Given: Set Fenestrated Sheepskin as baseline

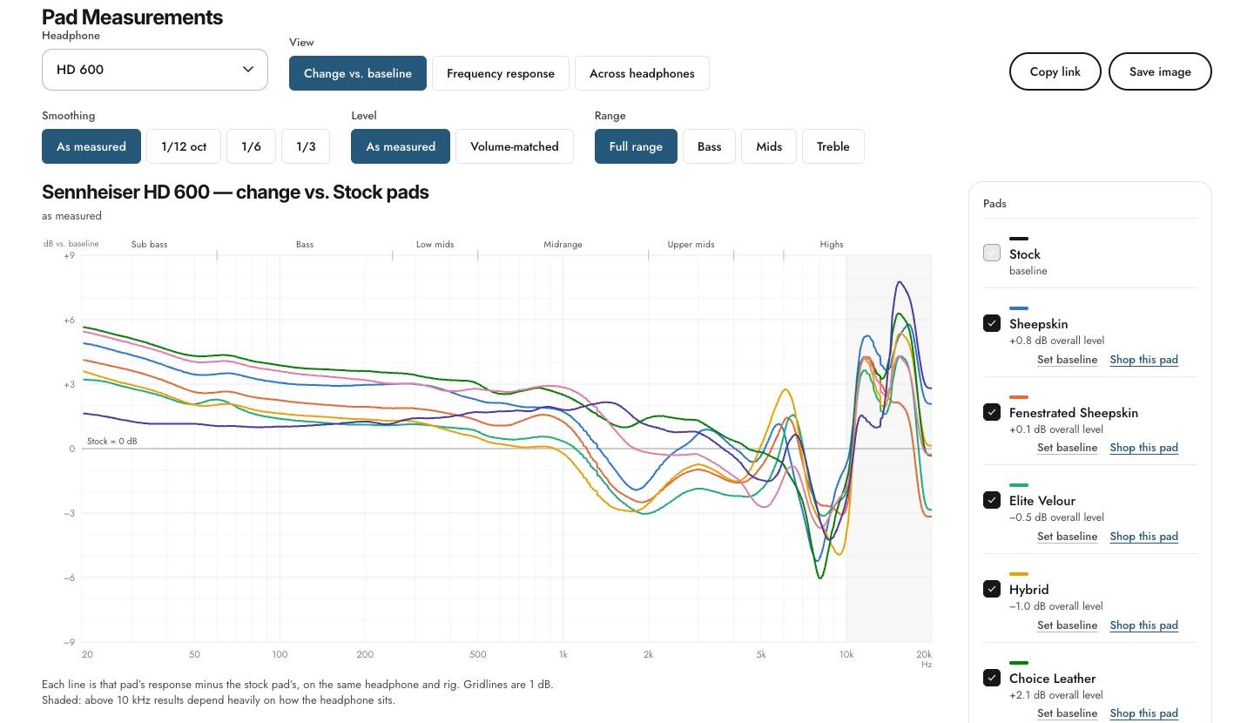Looking at the screenshot, I should tap(1067, 448).
